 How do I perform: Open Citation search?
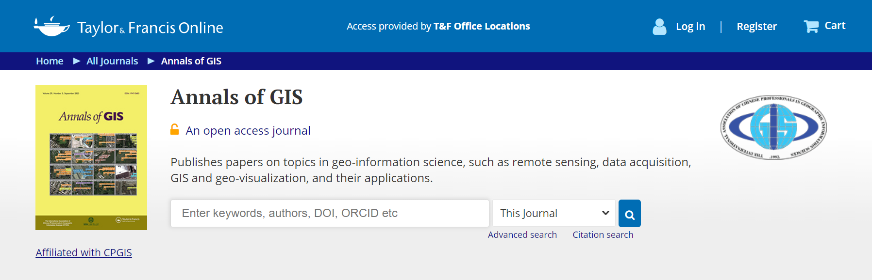click(x=603, y=235)
